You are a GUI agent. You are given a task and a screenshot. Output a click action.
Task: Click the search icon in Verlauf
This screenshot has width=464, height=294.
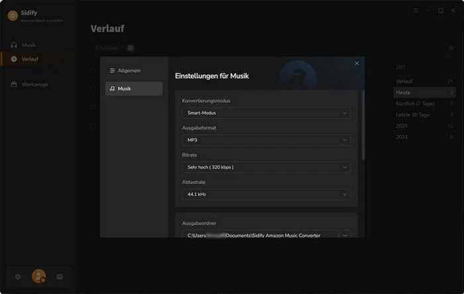point(451,48)
